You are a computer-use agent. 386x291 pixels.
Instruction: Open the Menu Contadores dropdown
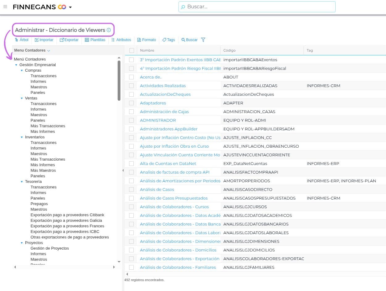32,50
